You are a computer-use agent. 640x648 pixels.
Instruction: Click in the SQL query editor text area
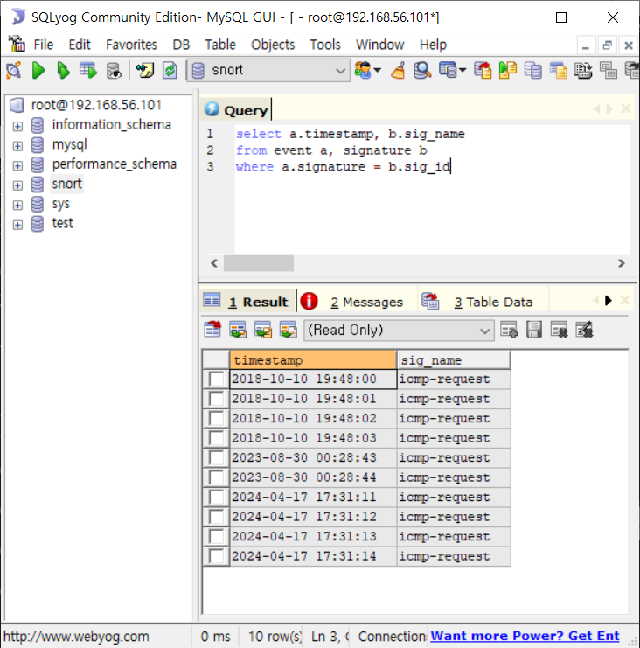(x=432, y=189)
